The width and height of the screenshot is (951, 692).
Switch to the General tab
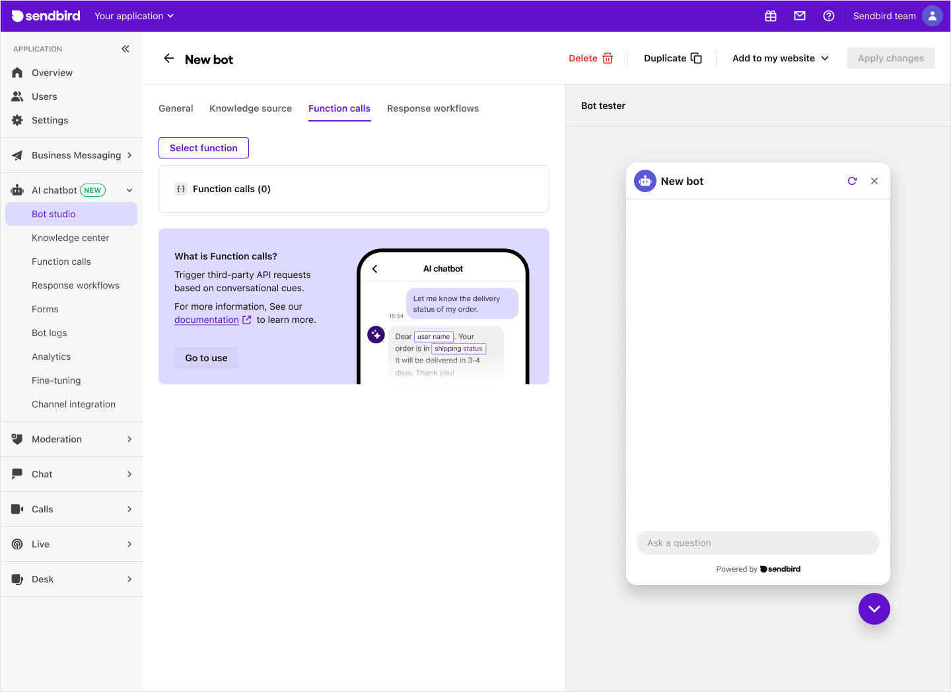[176, 108]
